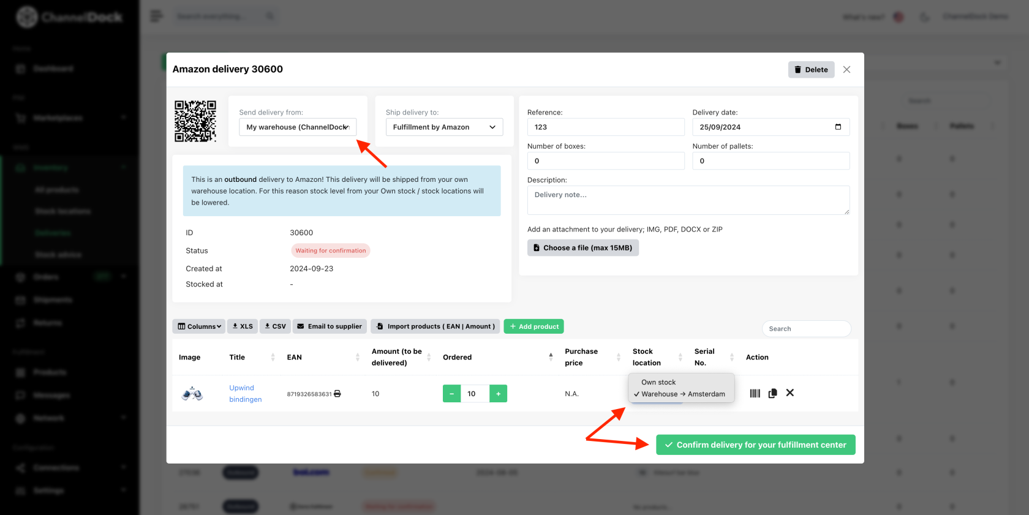1029x515 pixels.
Task: Click the Number of pallets field
Action: click(771, 160)
